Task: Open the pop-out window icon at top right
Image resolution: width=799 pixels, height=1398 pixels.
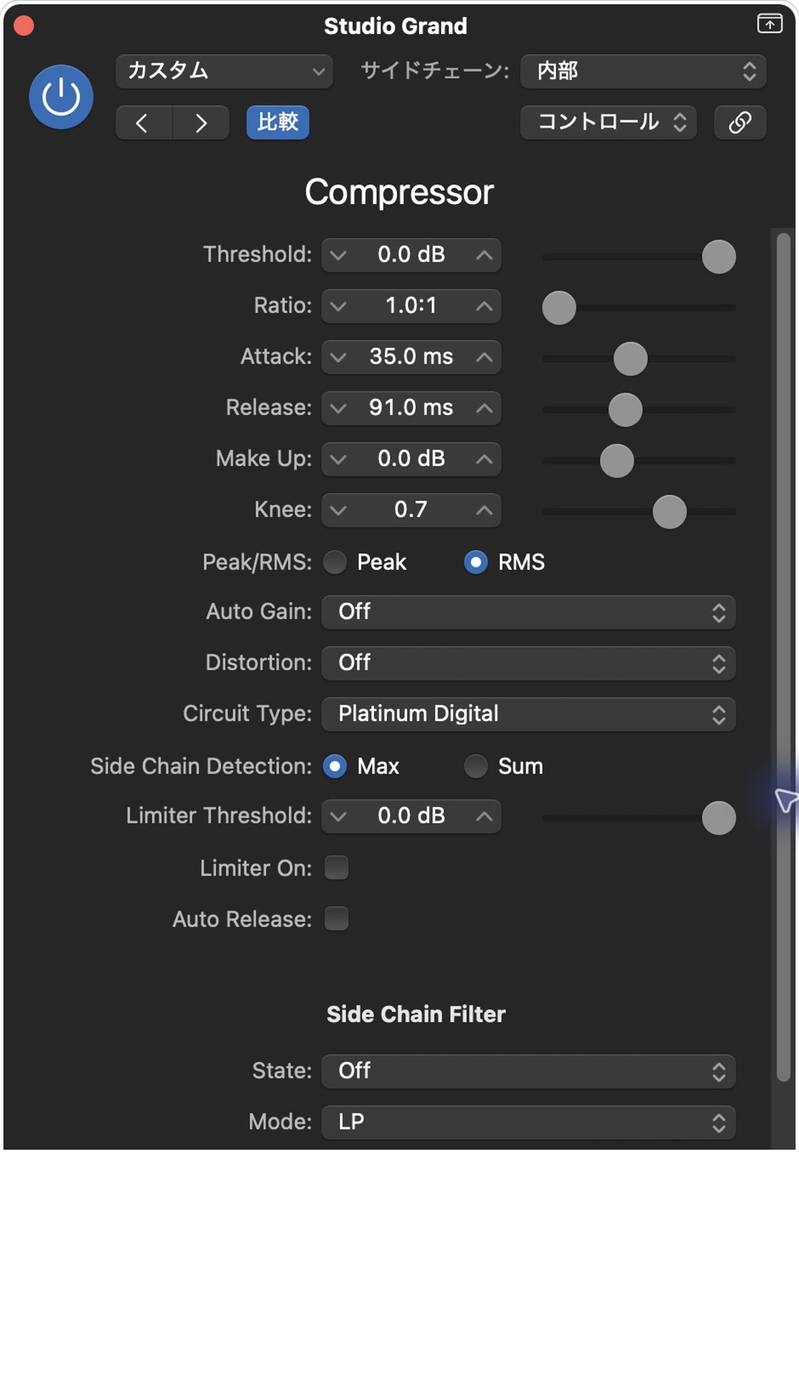Action: tap(770, 23)
